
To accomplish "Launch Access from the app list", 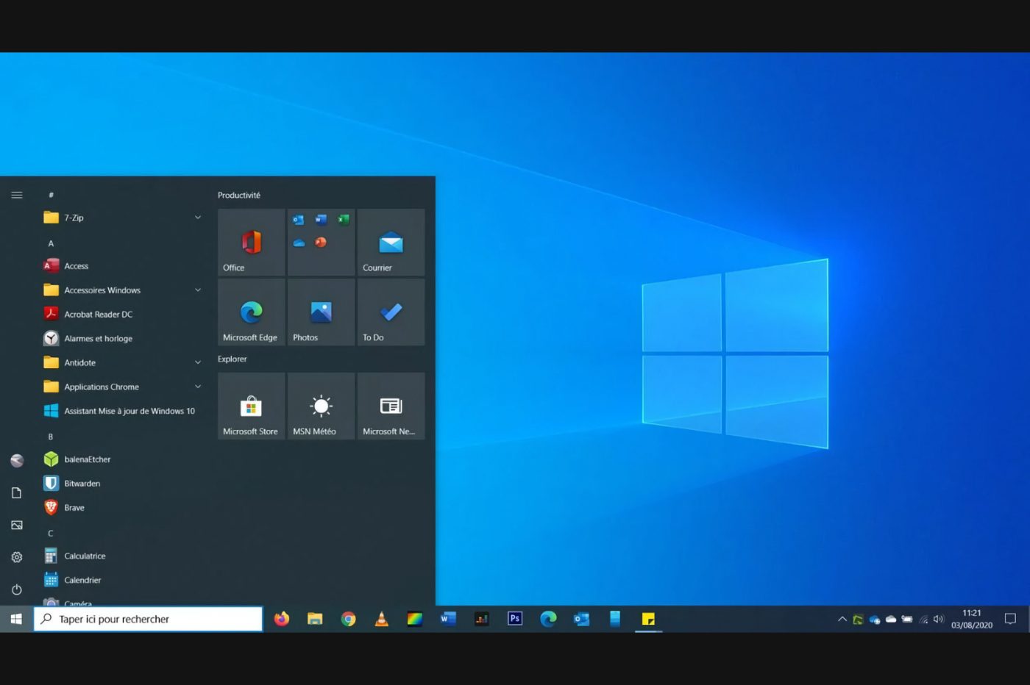I will point(122,266).
